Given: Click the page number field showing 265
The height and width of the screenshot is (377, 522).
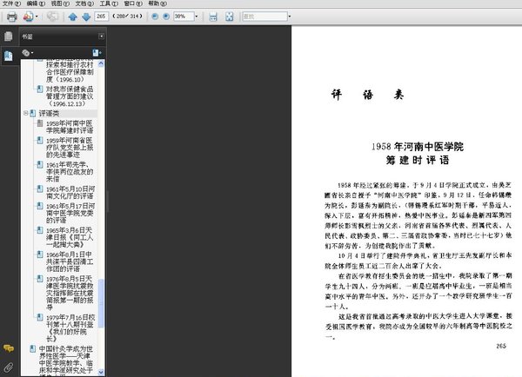Looking at the screenshot, I should coord(101,17).
